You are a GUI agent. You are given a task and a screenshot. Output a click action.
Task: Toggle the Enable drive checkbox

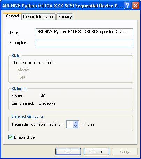[x=10, y=137]
